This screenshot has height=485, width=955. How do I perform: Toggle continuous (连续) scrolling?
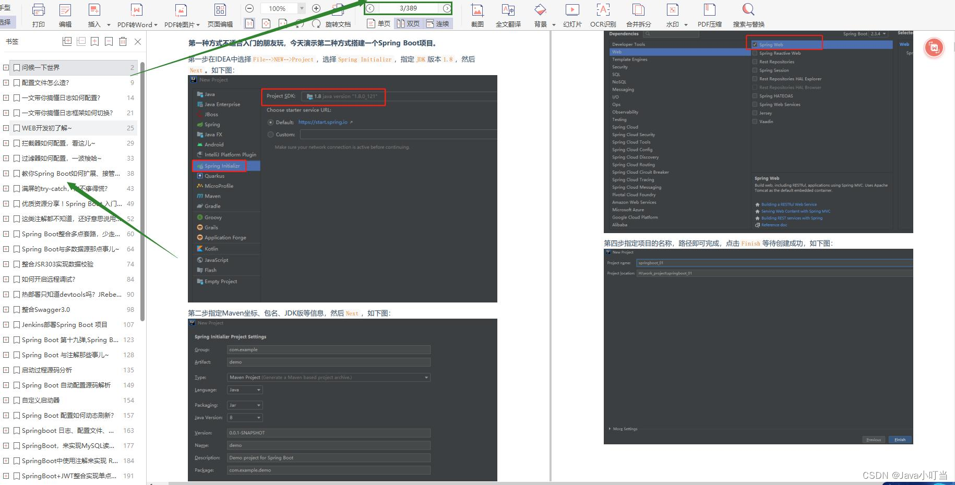coord(437,23)
